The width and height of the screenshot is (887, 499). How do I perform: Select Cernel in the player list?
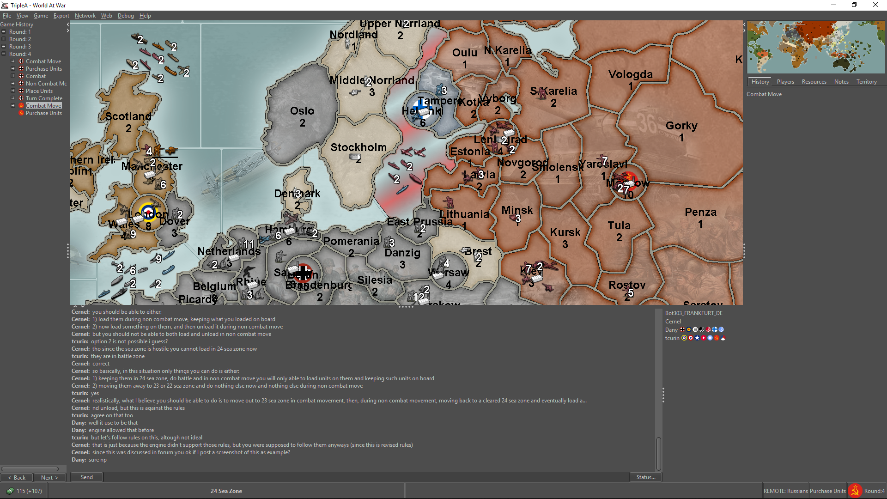pos(673,322)
